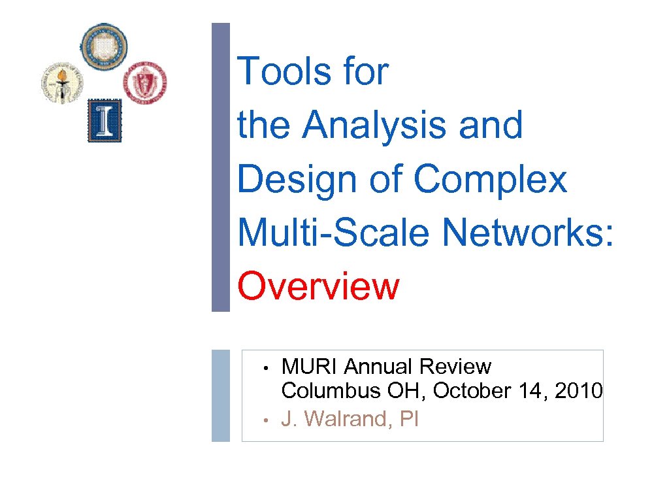This screenshot has height=502, width=669.
Task: Click the word 'Complex' in the title
Action: coord(491,178)
